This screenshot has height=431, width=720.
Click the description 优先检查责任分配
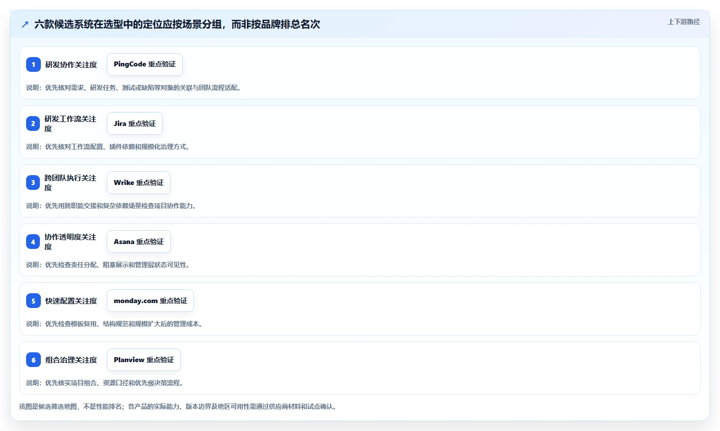coord(108,265)
